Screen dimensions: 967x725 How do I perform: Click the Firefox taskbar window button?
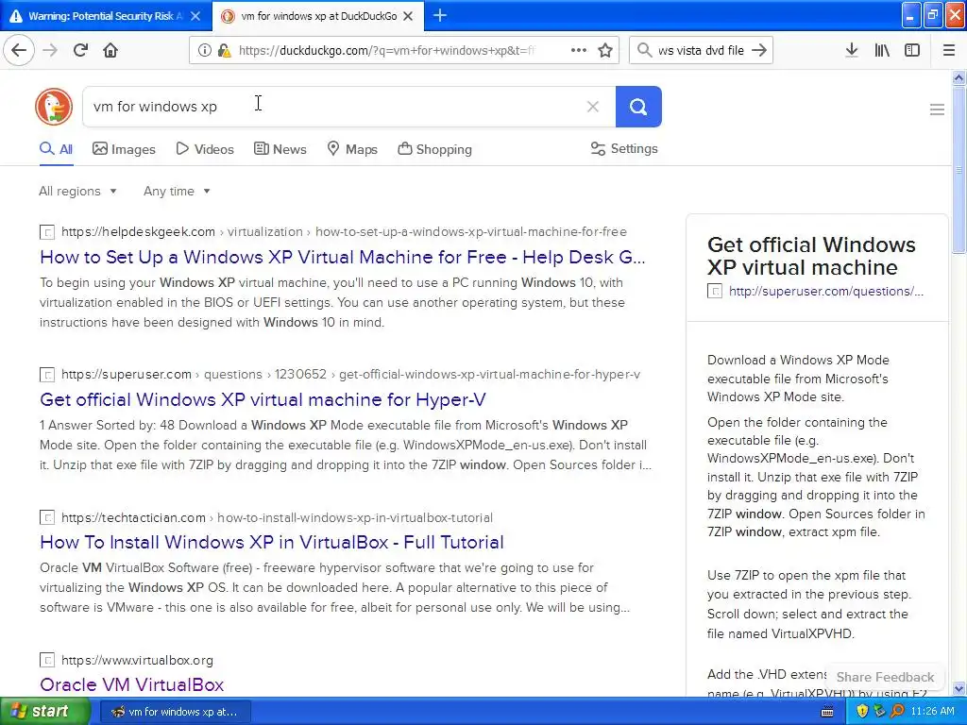[x=175, y=712]
